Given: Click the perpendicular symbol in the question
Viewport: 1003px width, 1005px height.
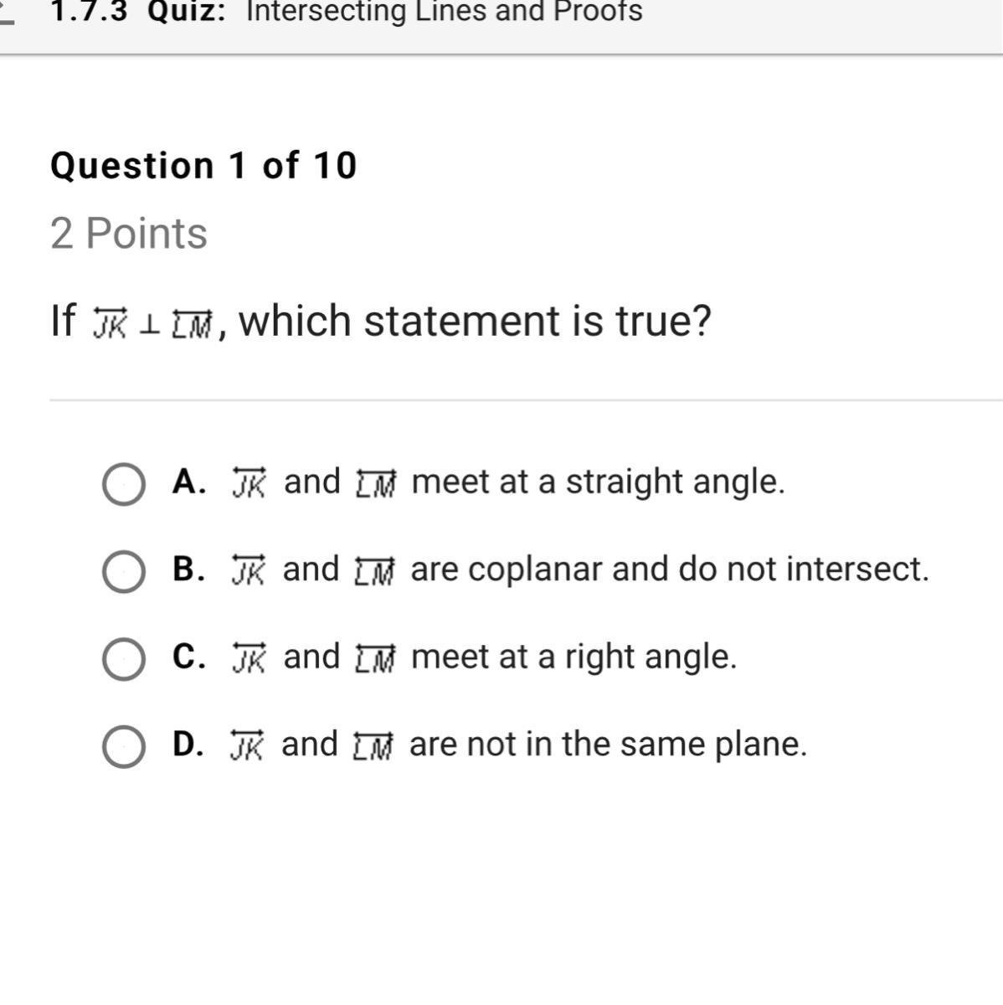Looking at the screenshot, I should [x=149, y=325].
